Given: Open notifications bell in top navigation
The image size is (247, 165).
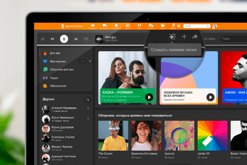Looking at the screenshot, I should click(x=116, y=26).
